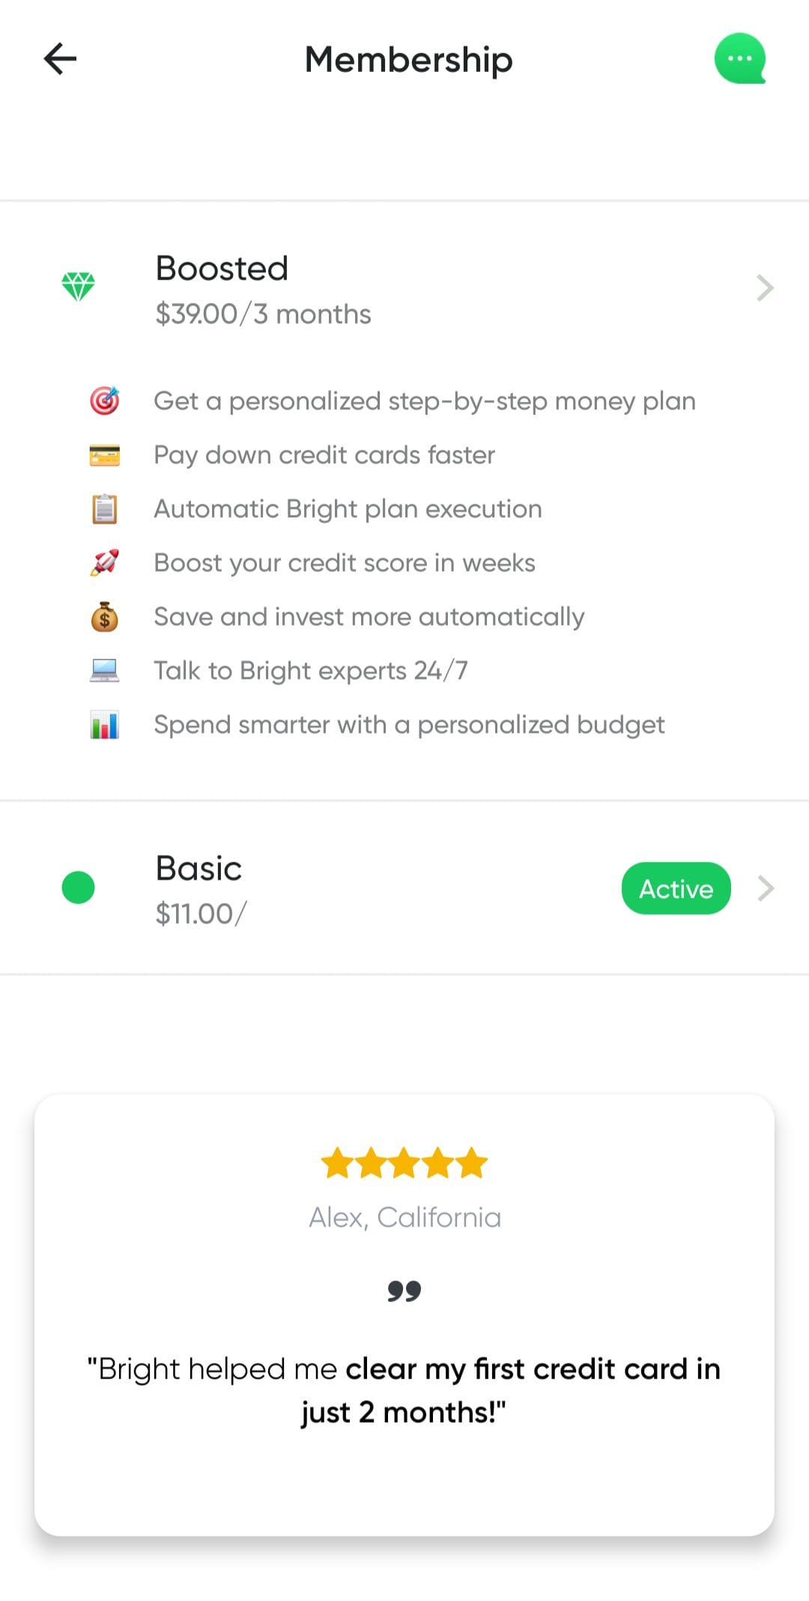Tap the green diamond Boosted icon
The width and height of the screenshot is (809, 1601).
click(78, 286)
